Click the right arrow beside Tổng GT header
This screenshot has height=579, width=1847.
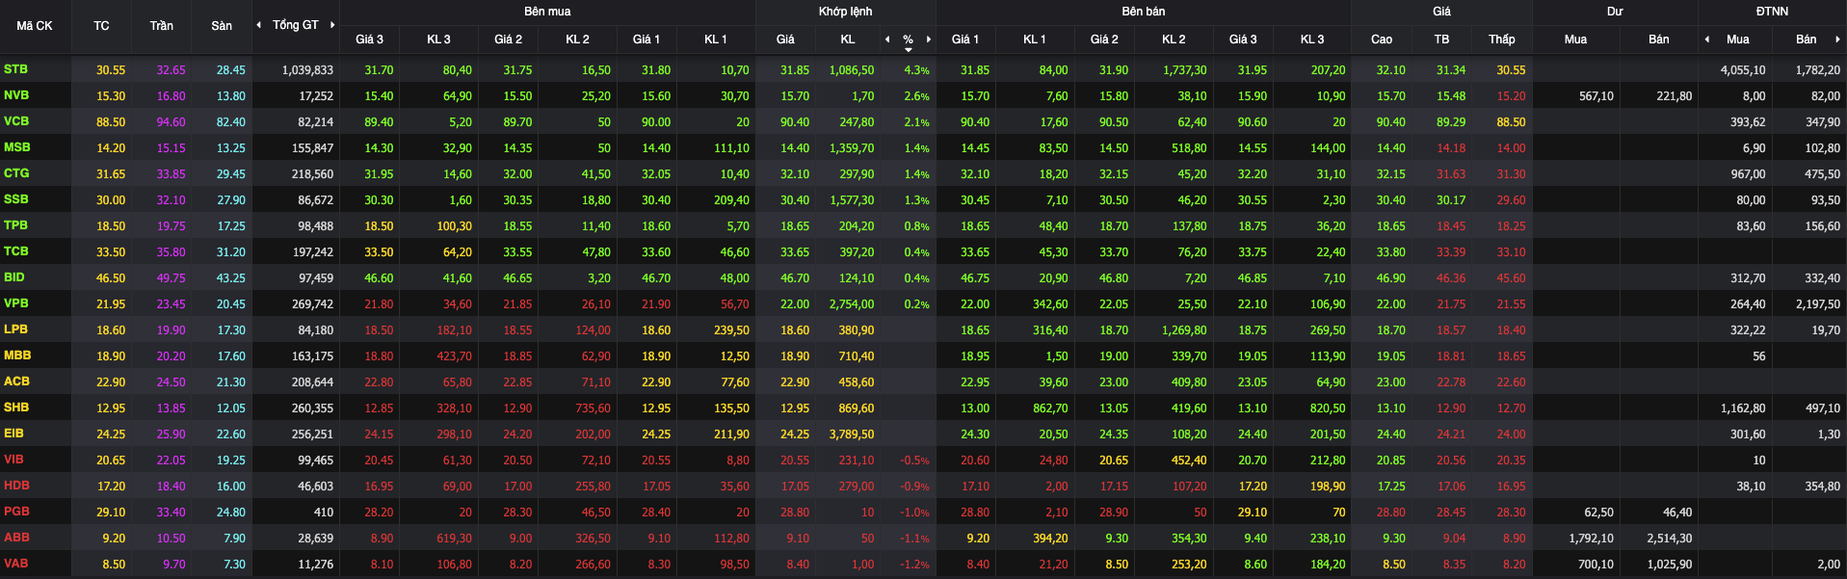[x=332, y=25]
